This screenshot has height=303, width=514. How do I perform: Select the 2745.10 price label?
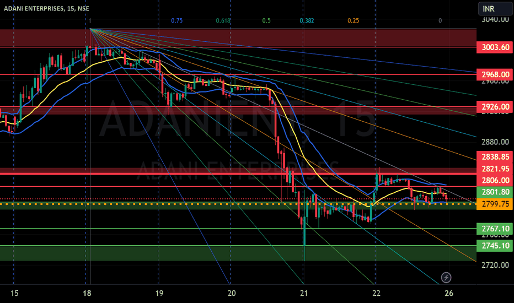coord(495,246)
